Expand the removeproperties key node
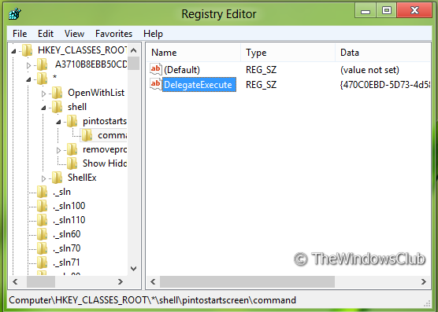Viewport: 438px width, 312px height. [58, 150]
